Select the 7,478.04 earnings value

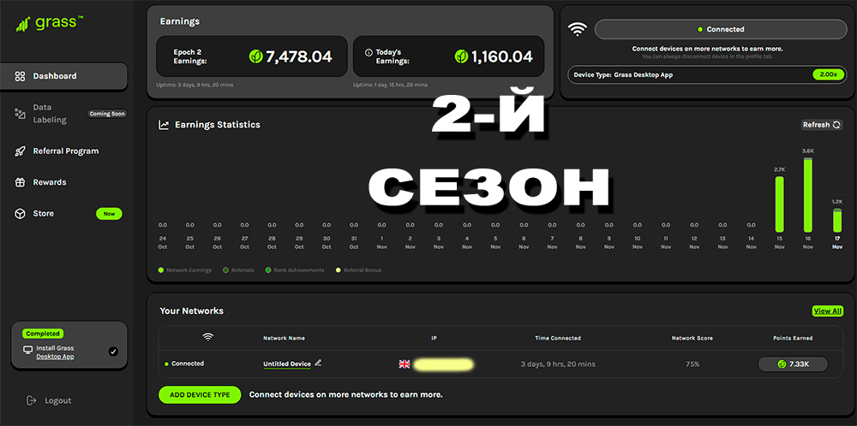pyautogui.click(x=299, y=56)
